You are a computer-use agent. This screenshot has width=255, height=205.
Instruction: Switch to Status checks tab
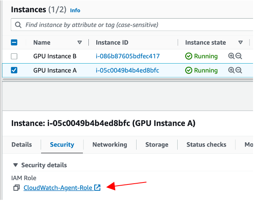coord(206,145)
